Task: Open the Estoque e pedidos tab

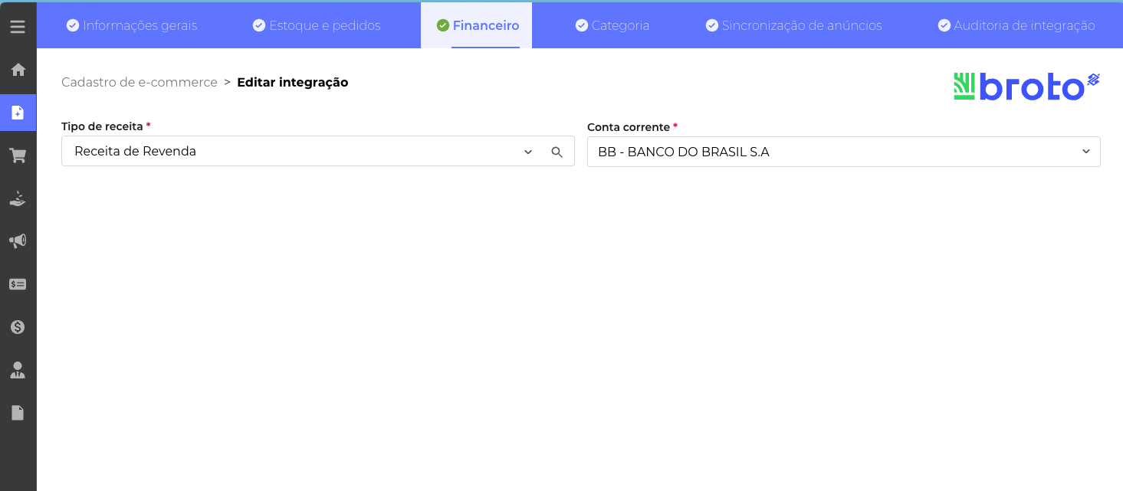Action: coord(317,25)
